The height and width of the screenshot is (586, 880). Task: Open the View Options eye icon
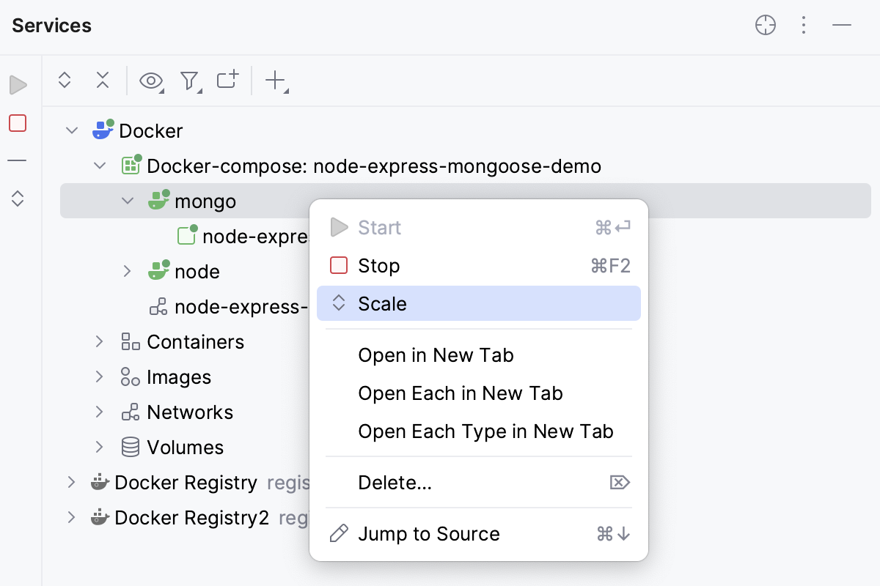pos(150,82)
